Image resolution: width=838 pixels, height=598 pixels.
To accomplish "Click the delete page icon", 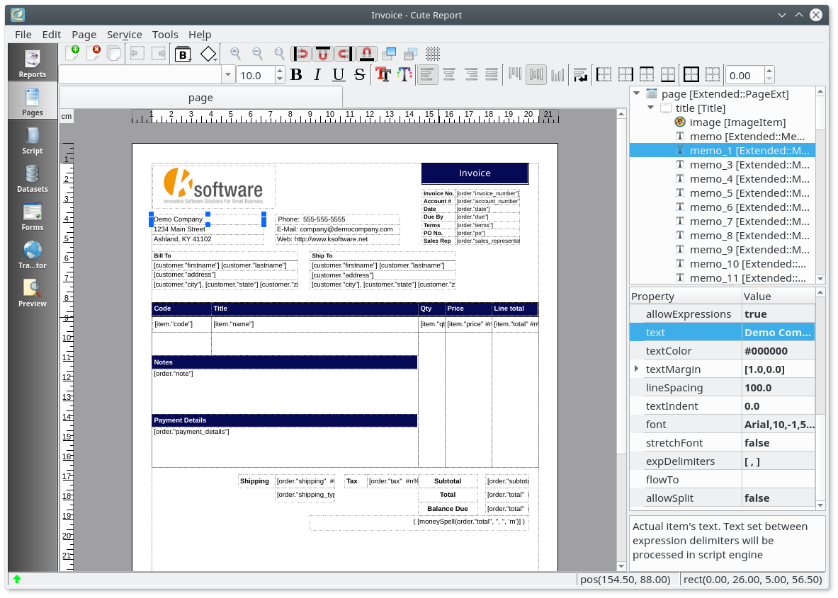I will coord(94,54).
